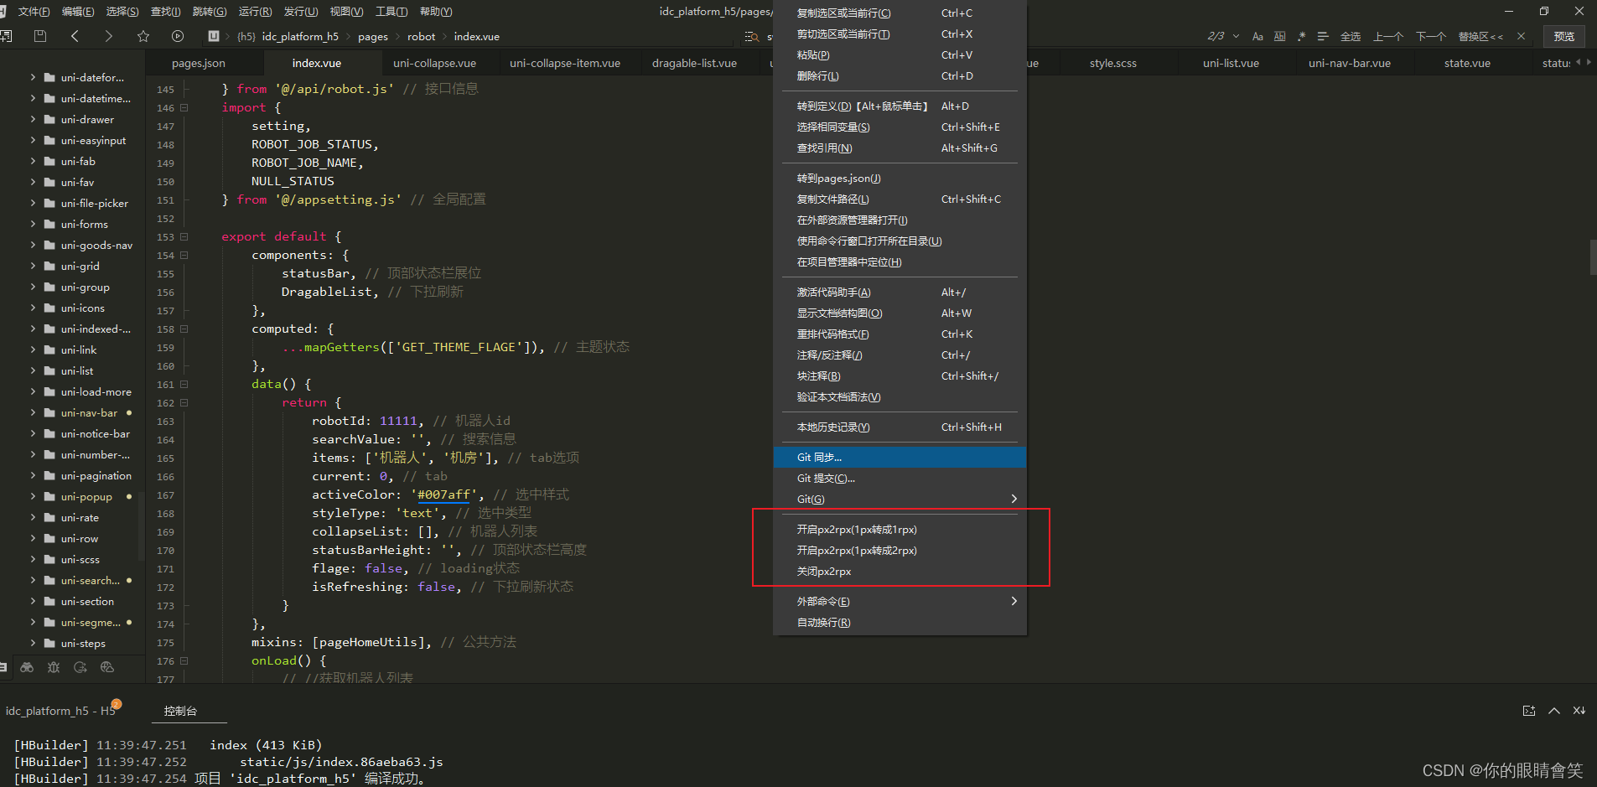
Task: Click the U project icon in breadcrumb
Action: tap(214, 36)
